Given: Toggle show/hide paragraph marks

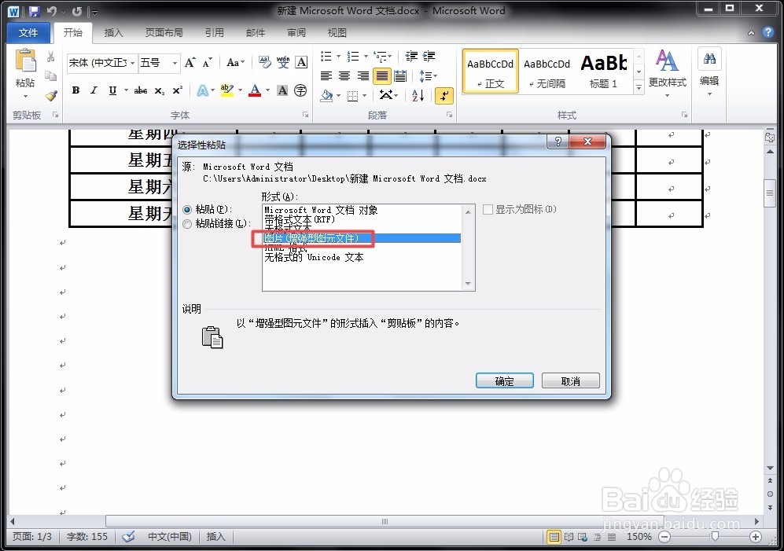Looking at the screenshot, I should coord(444,95).
